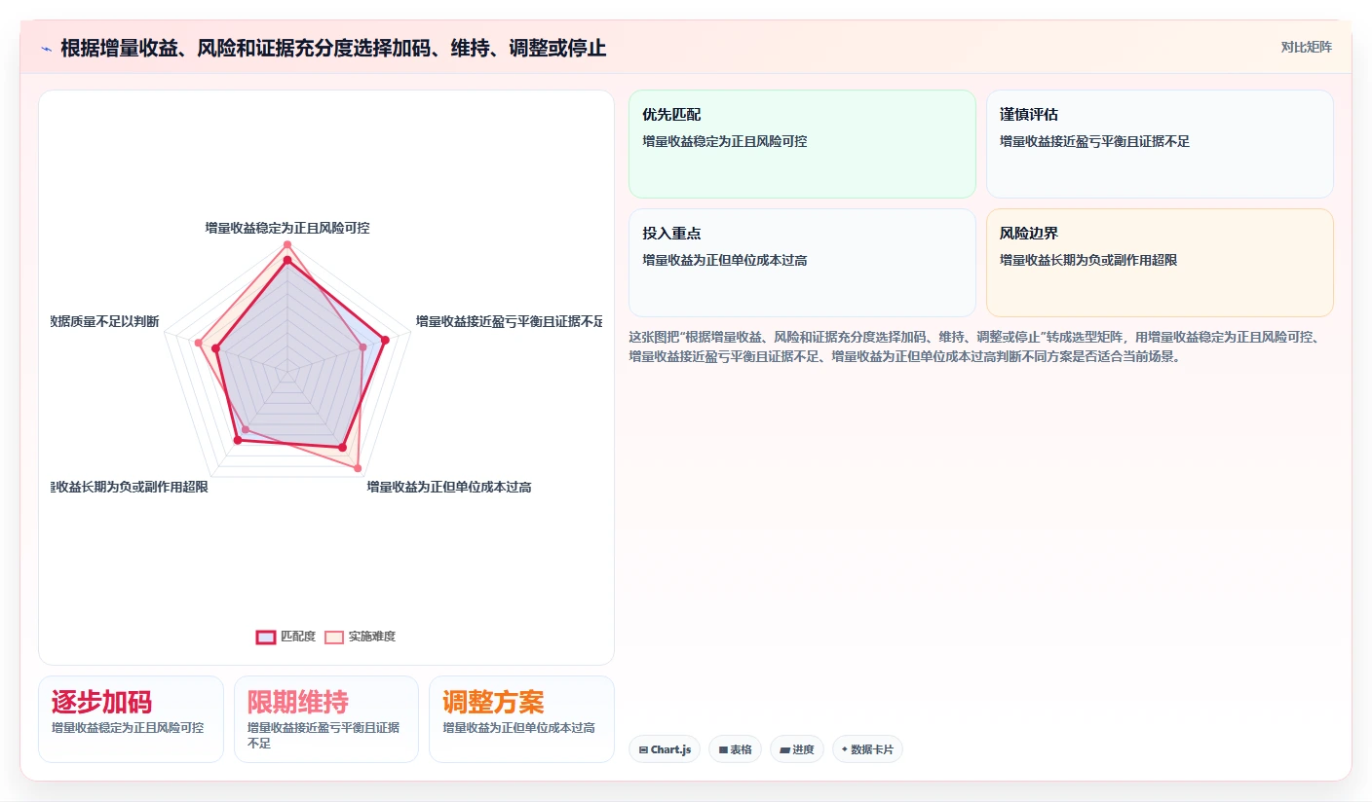Click radar axis label 收益长期为负或副作用超限
The height and width of the screenshot is (802, 1372).
click(130, 487)
